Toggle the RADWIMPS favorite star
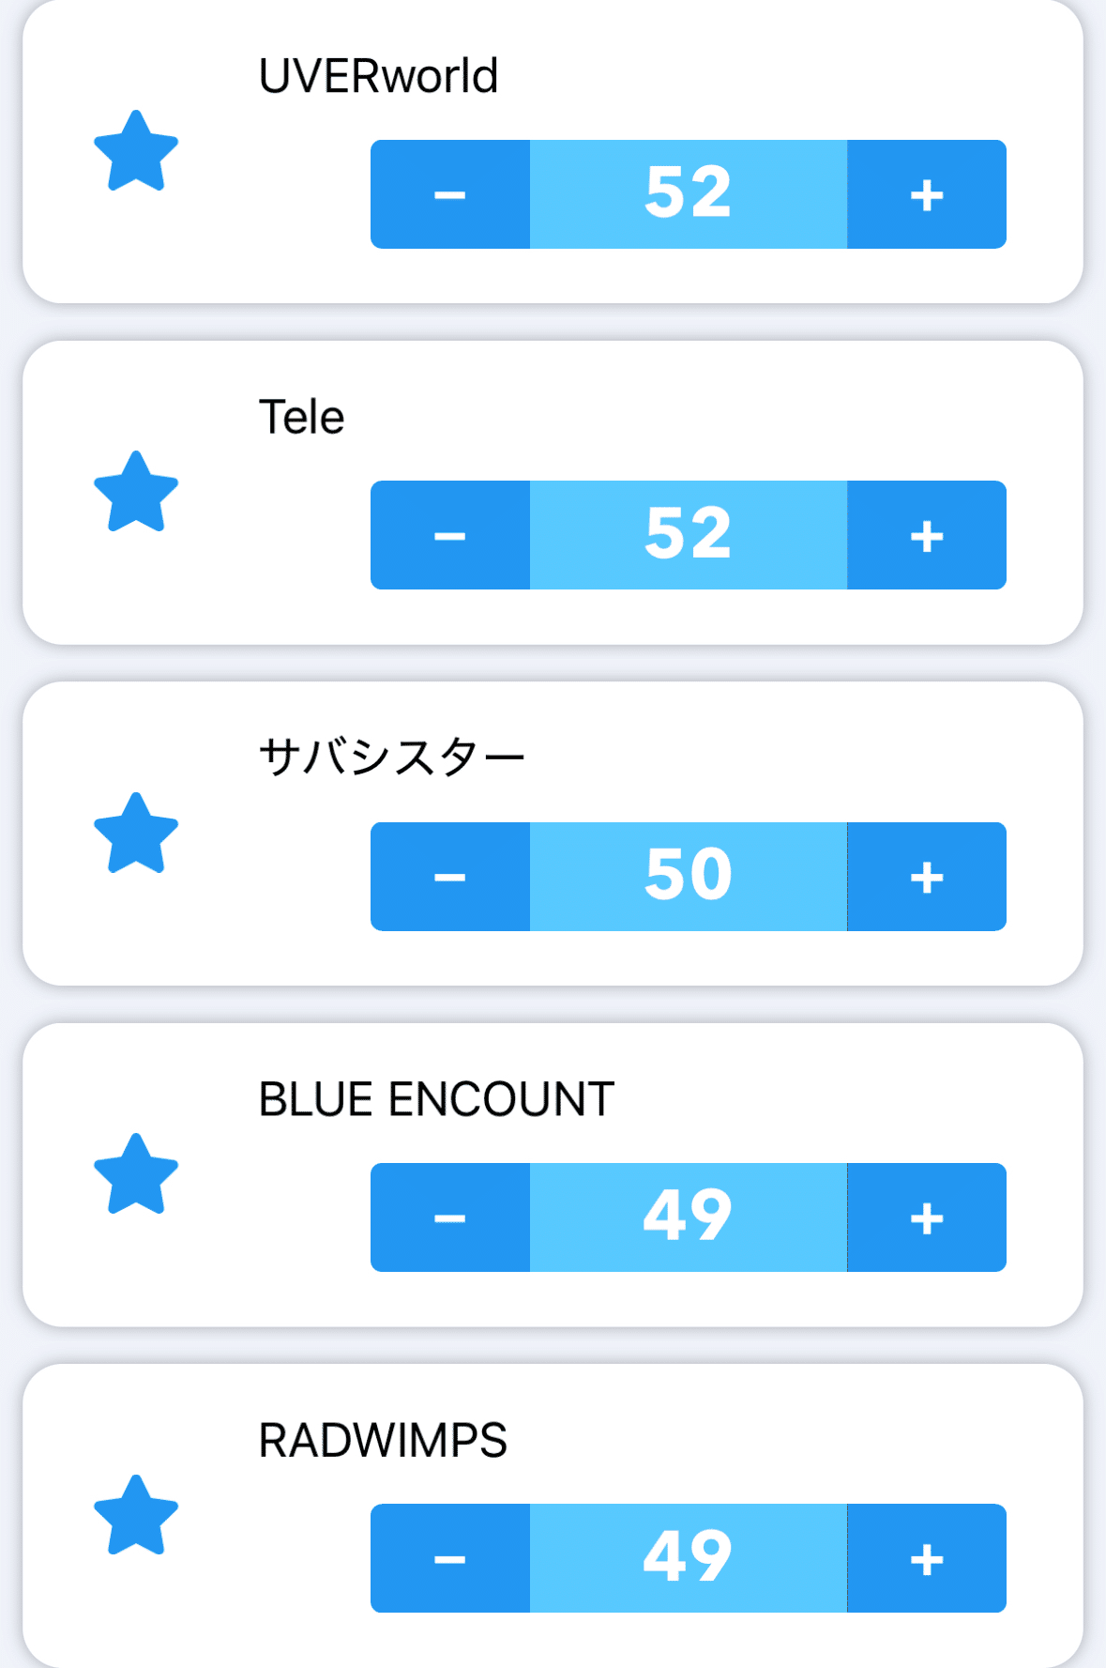This screenshot has height=1668, width=1106. tap(136, 1517)
